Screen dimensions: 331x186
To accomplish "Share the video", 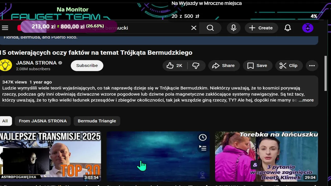I will pos(224,66).
